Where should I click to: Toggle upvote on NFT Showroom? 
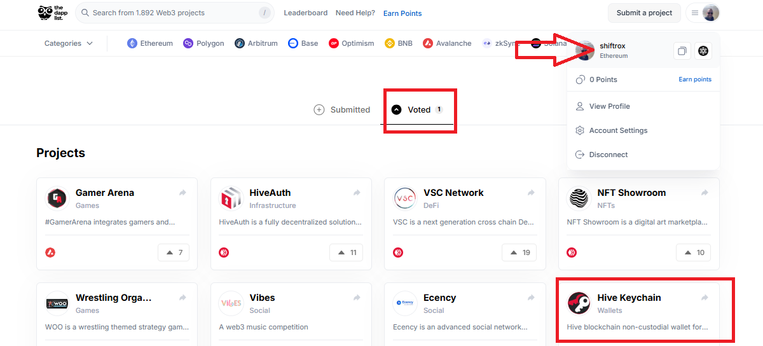click(x=694, y=253)
